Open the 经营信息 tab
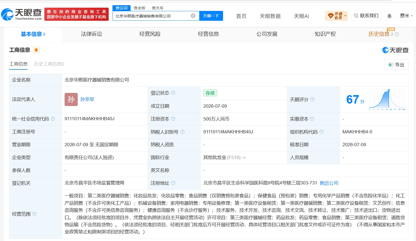Image resolution: width=416 pixels, height=241 pixels. 209,34
